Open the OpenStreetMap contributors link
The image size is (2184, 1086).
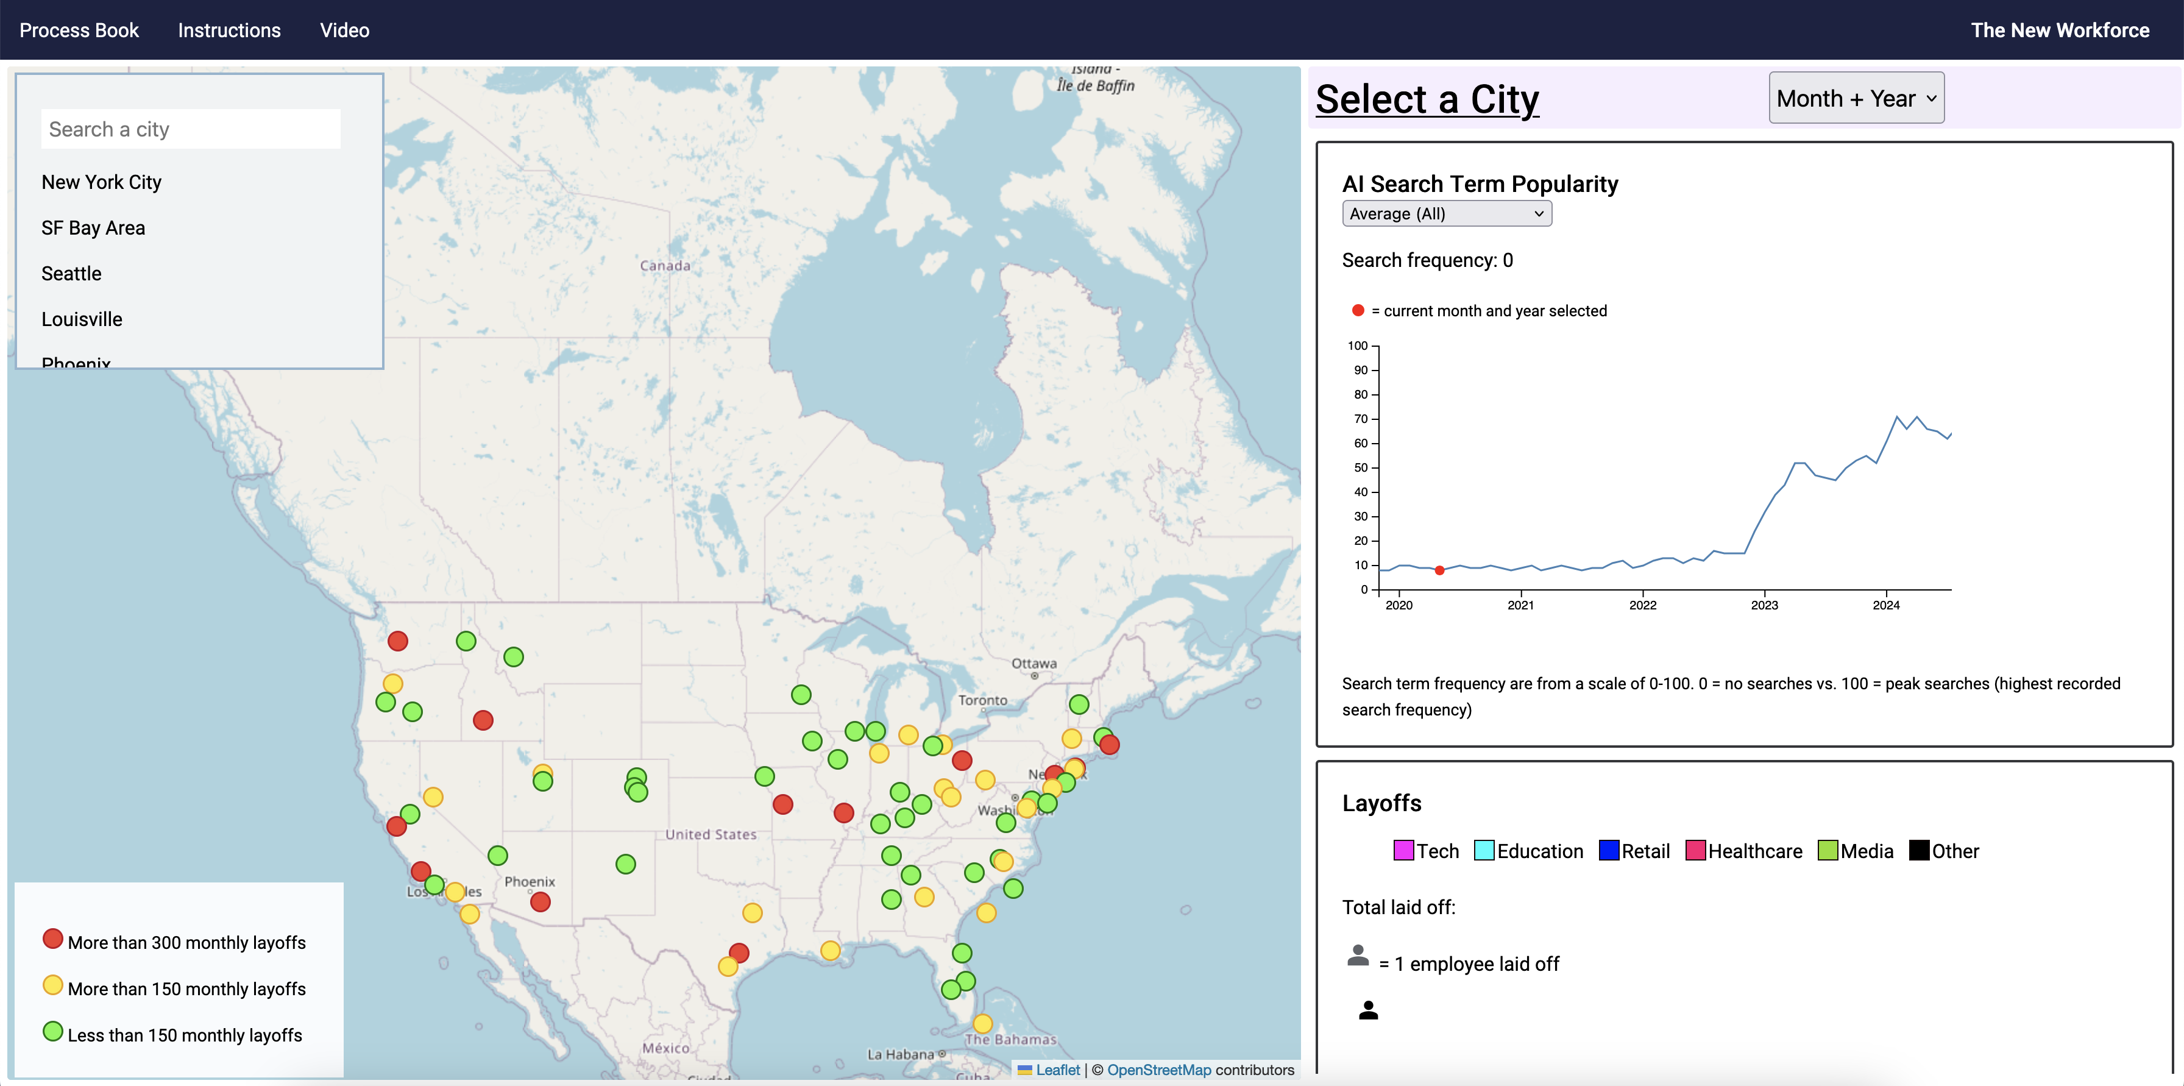1159,1070
